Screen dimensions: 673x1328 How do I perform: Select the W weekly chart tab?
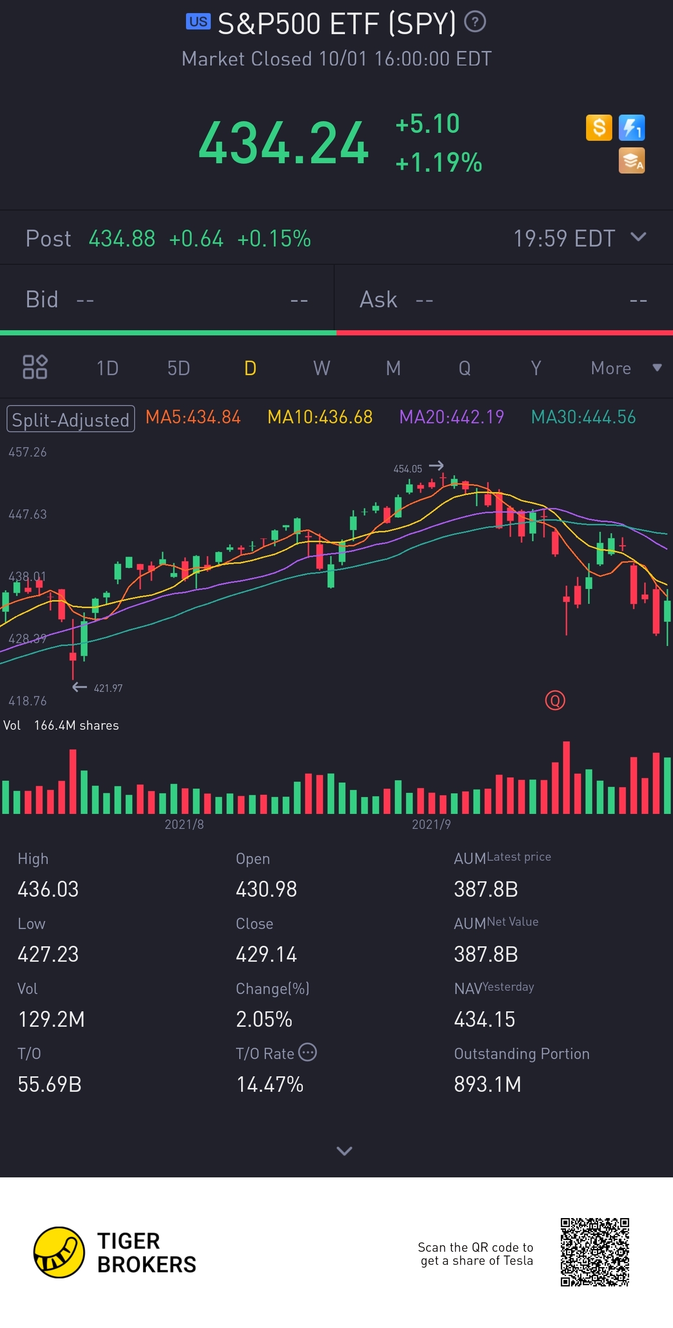tap(322, 368)
